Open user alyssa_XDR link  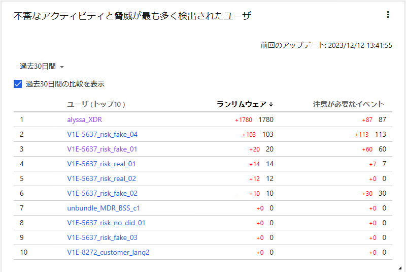click(x=86, y=119)
